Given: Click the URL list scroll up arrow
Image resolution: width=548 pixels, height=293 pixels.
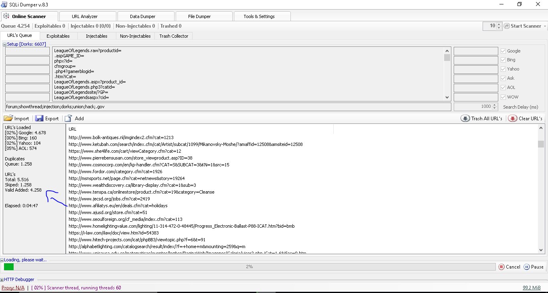Looking at the screenshot, I should click(541, 128).
